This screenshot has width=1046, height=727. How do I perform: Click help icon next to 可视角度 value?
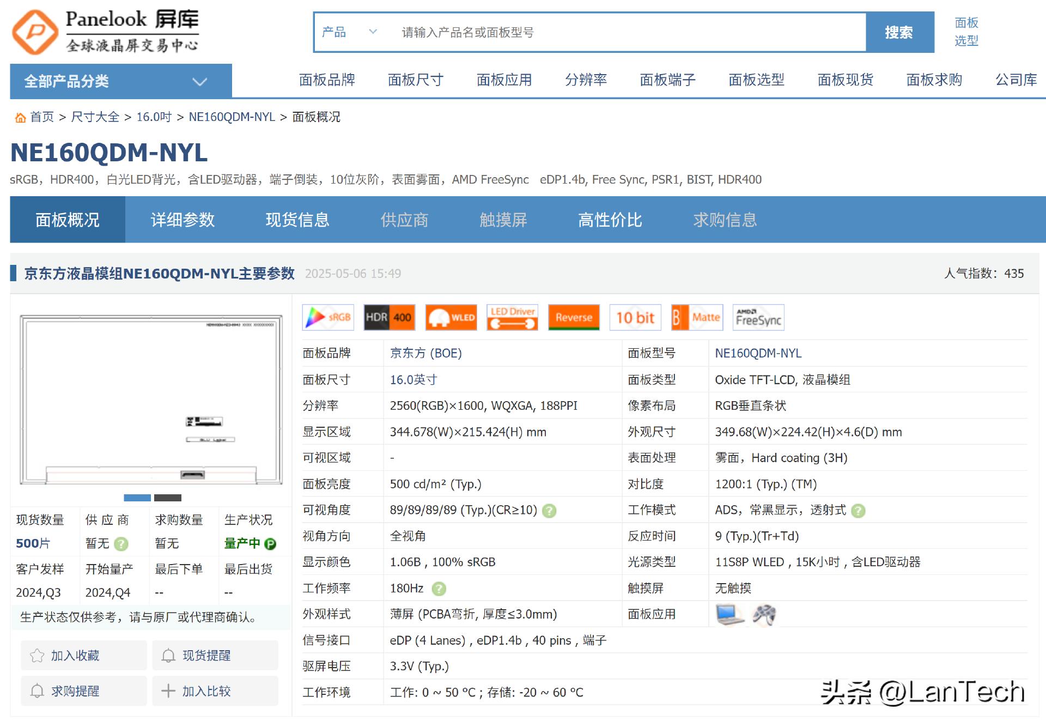point(550,511)
